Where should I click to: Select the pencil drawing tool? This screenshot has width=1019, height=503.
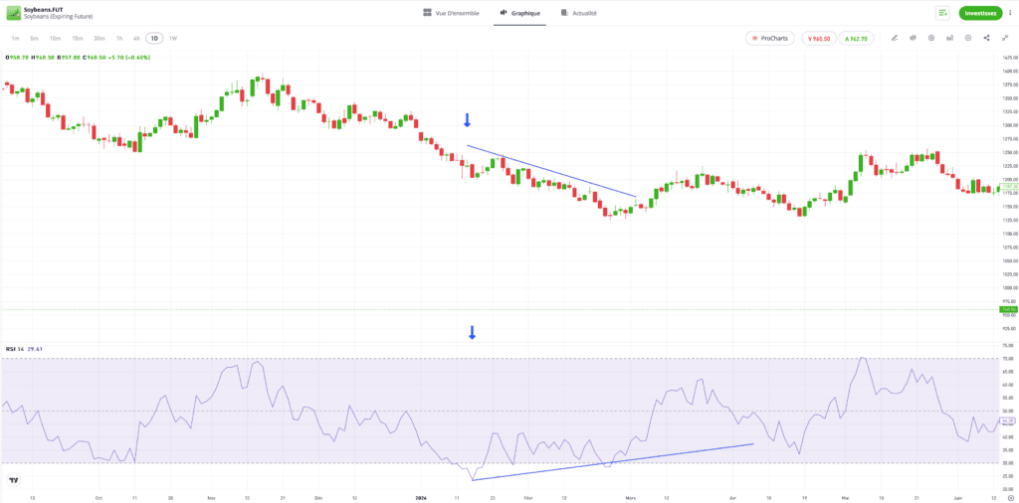(895, 39)
